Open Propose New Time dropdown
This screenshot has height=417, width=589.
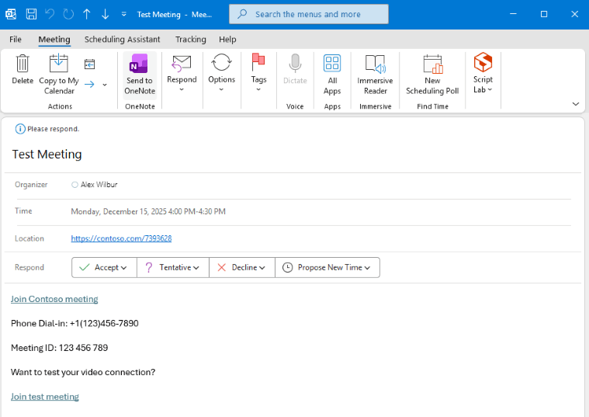click(327, 267)
